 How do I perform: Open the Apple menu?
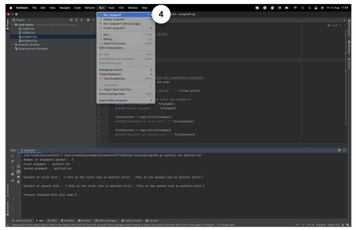[x=11, y=8]
